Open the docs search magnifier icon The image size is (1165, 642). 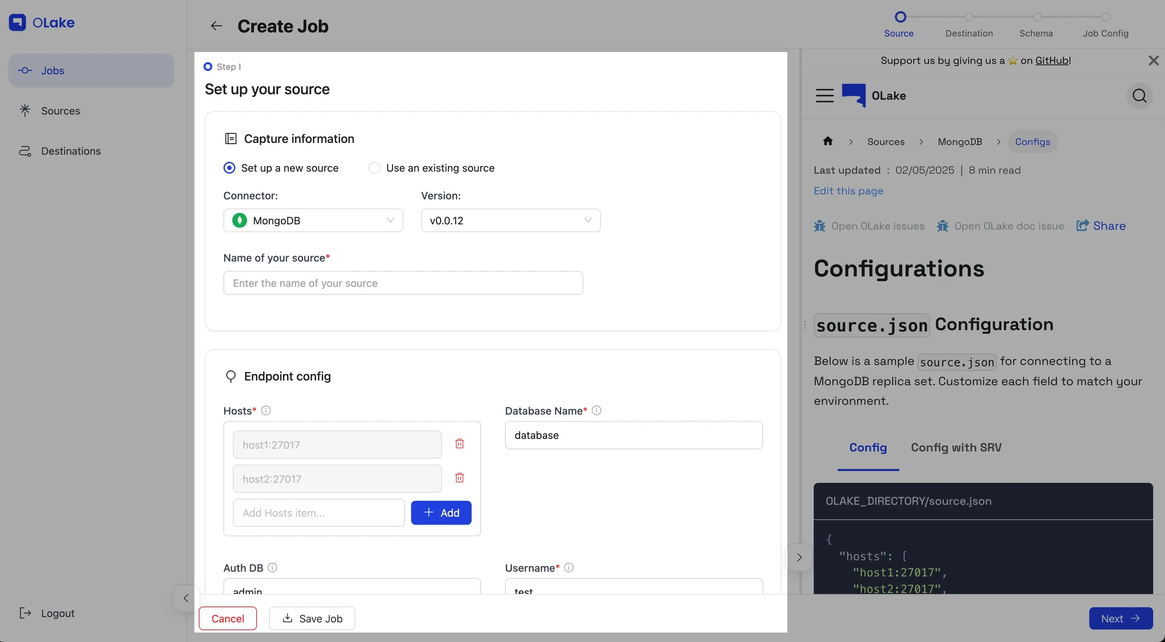coord(1139,96)
